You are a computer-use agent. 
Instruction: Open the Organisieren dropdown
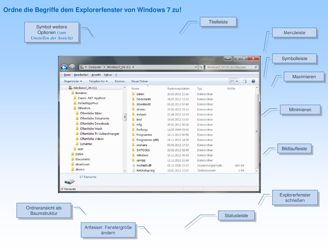tap(73, 81)
